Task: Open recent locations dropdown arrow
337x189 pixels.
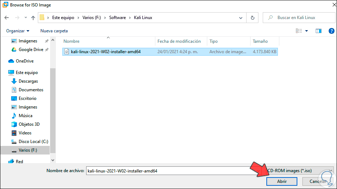Action: [26, 18]
